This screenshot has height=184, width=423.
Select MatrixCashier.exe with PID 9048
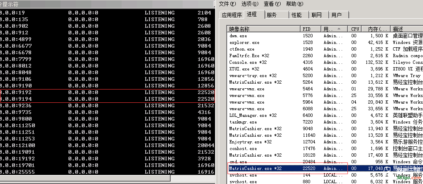pos(325,129)
